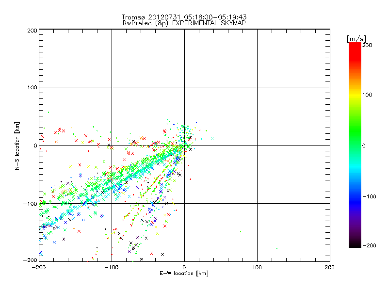
Task: Click the x-axis '100' tick label
Action: click(257, 267)
